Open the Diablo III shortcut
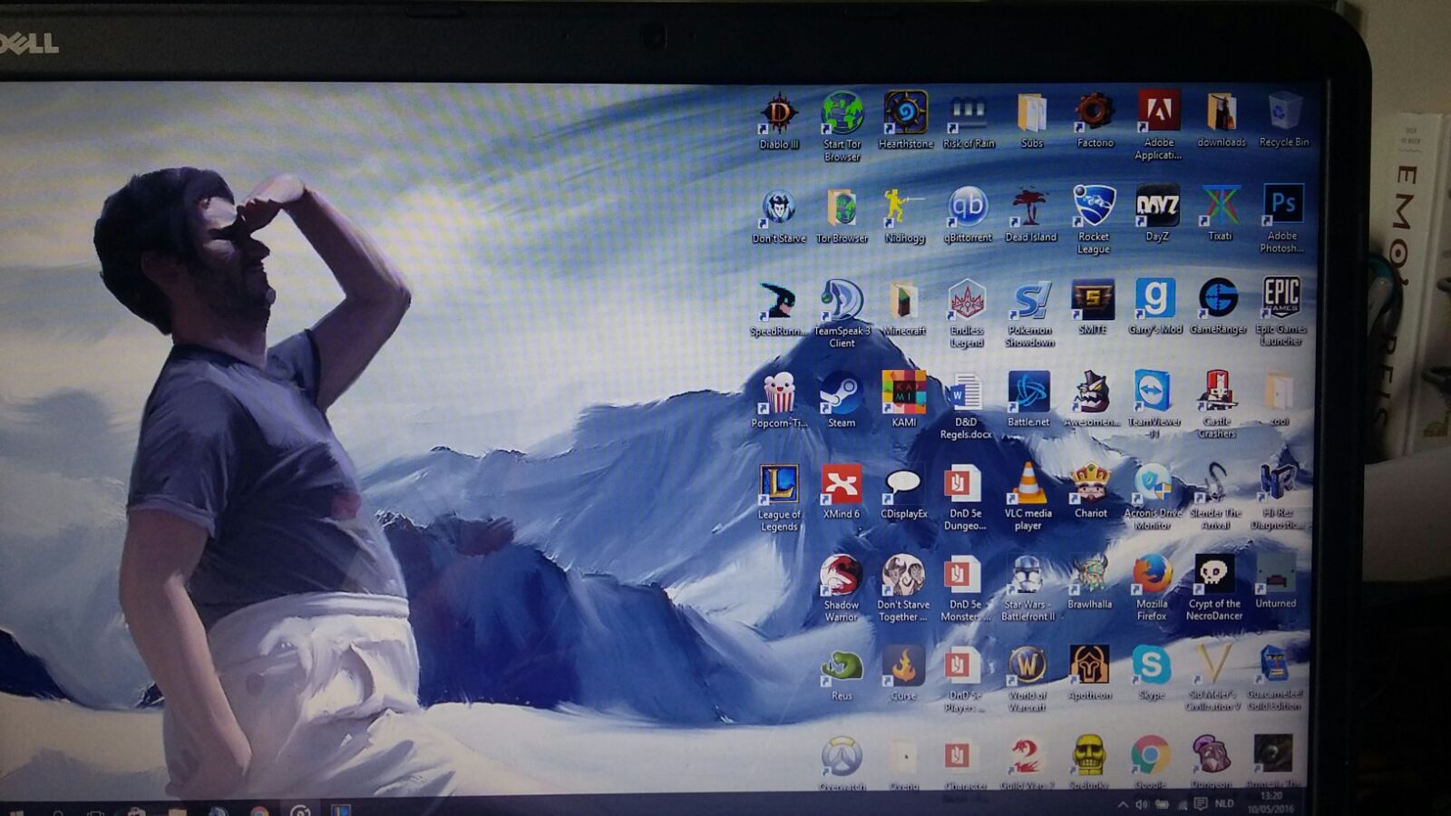1451x816 pixels. pos(778,115)
